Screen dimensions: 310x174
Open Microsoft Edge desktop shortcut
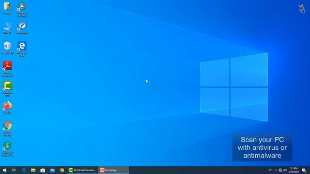click(22, 49)
